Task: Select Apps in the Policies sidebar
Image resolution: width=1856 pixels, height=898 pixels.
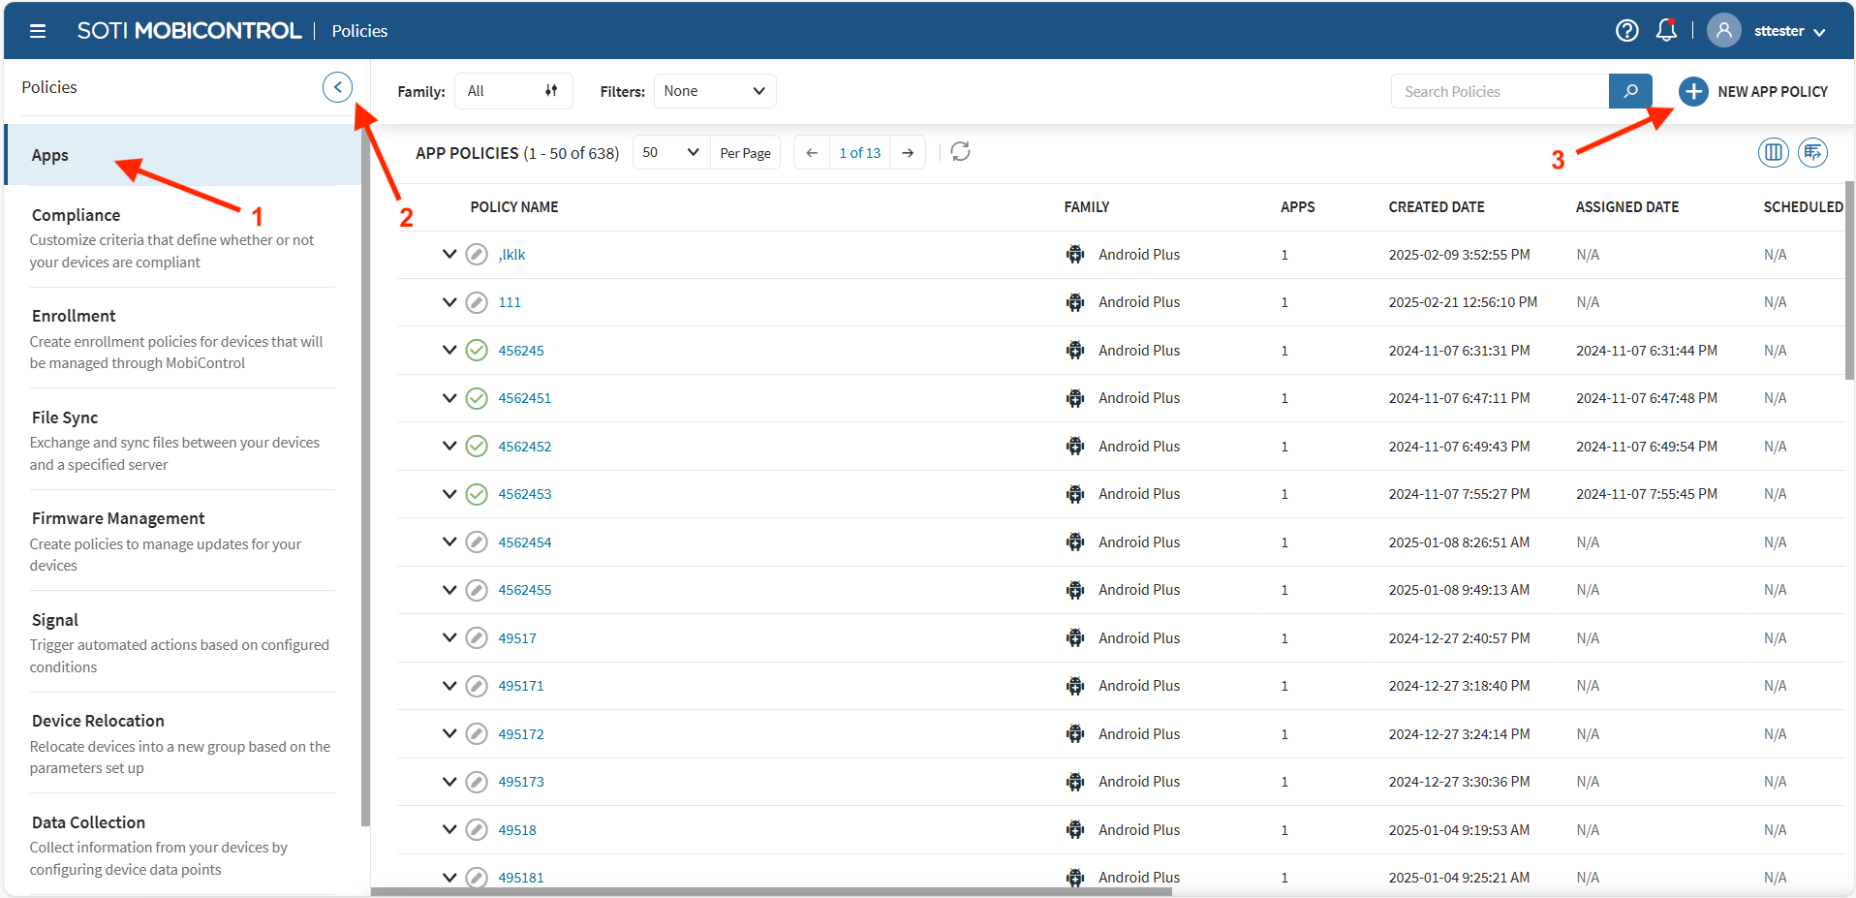Action: (x=50, y=155)
